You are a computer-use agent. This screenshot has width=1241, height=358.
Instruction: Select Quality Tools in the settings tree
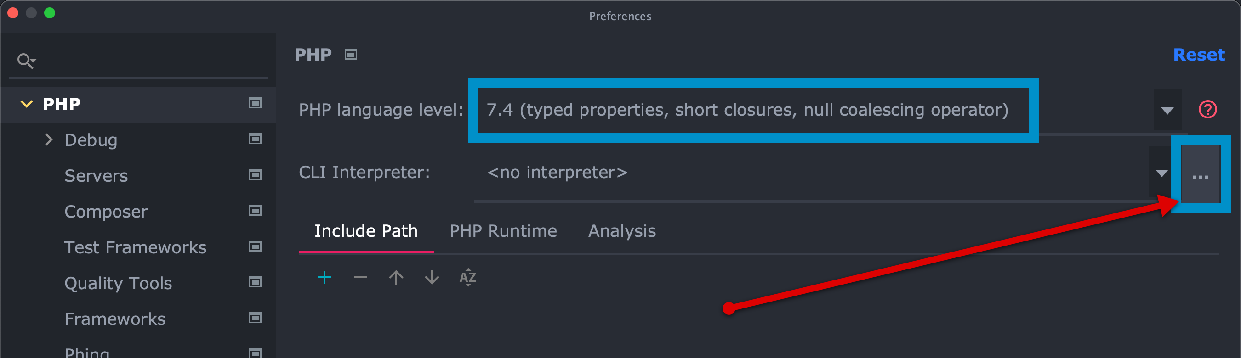(118, 283)
